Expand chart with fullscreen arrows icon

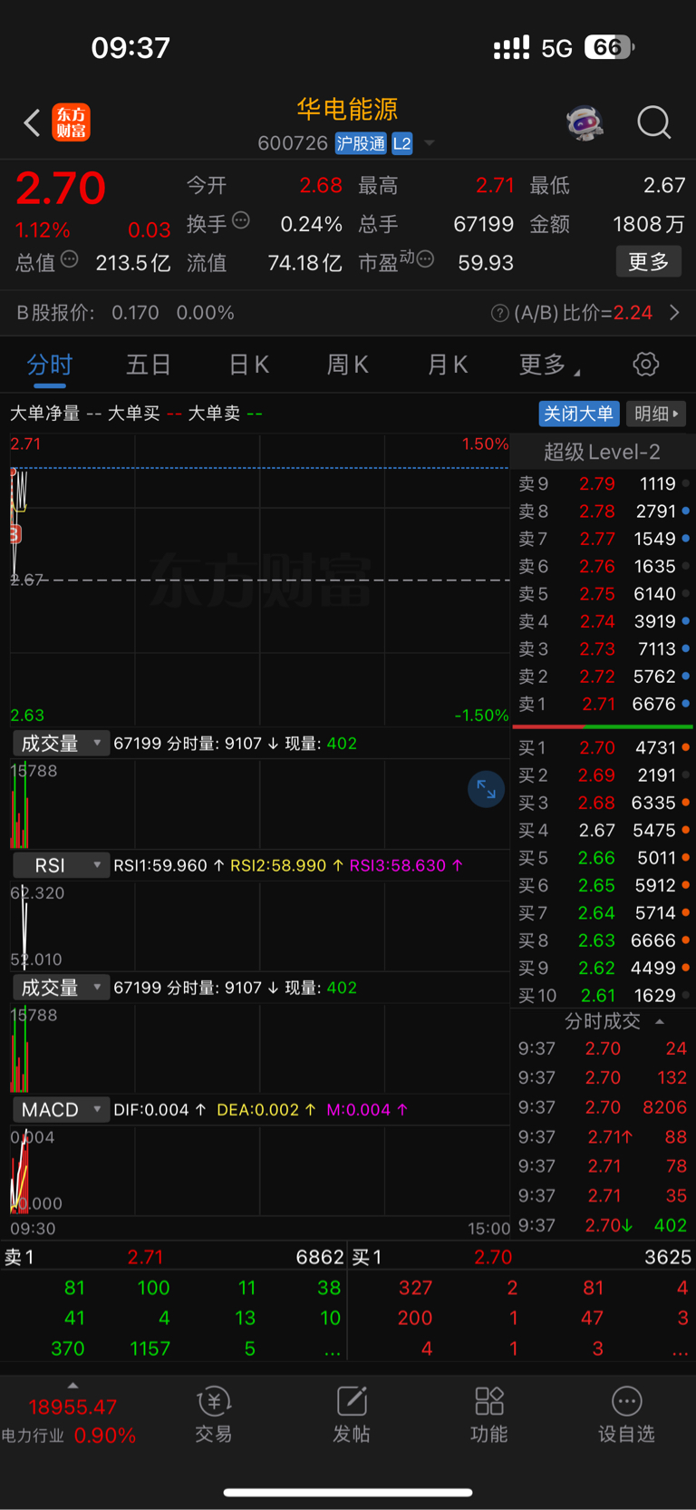486,789
